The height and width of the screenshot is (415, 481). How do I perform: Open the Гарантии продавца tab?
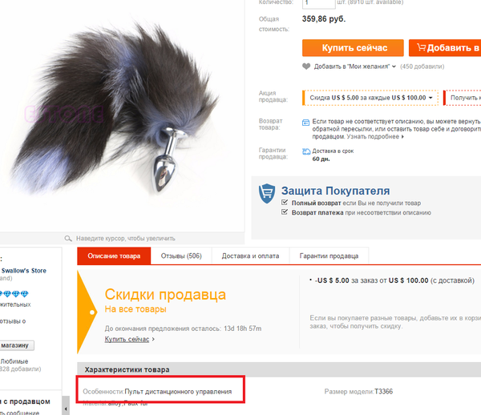(x=329, y=256)
